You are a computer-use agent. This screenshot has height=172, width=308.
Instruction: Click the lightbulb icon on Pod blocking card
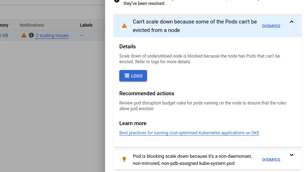[124, 159]
